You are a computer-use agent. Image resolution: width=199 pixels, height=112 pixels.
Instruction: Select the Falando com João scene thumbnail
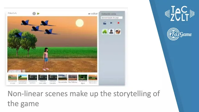43,77
